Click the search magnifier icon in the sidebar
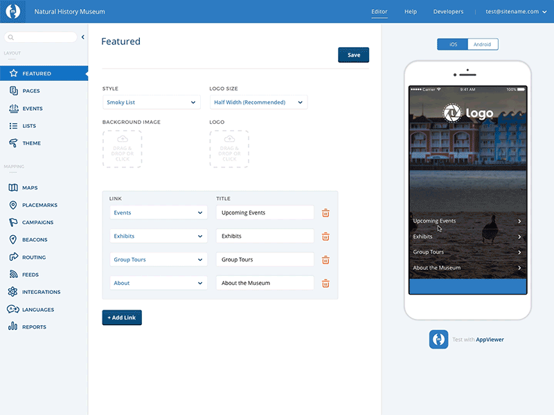 pos(11,37)
